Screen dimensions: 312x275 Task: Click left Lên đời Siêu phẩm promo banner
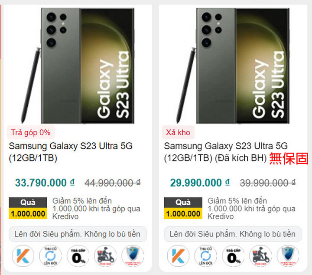(x=78, y=234)
